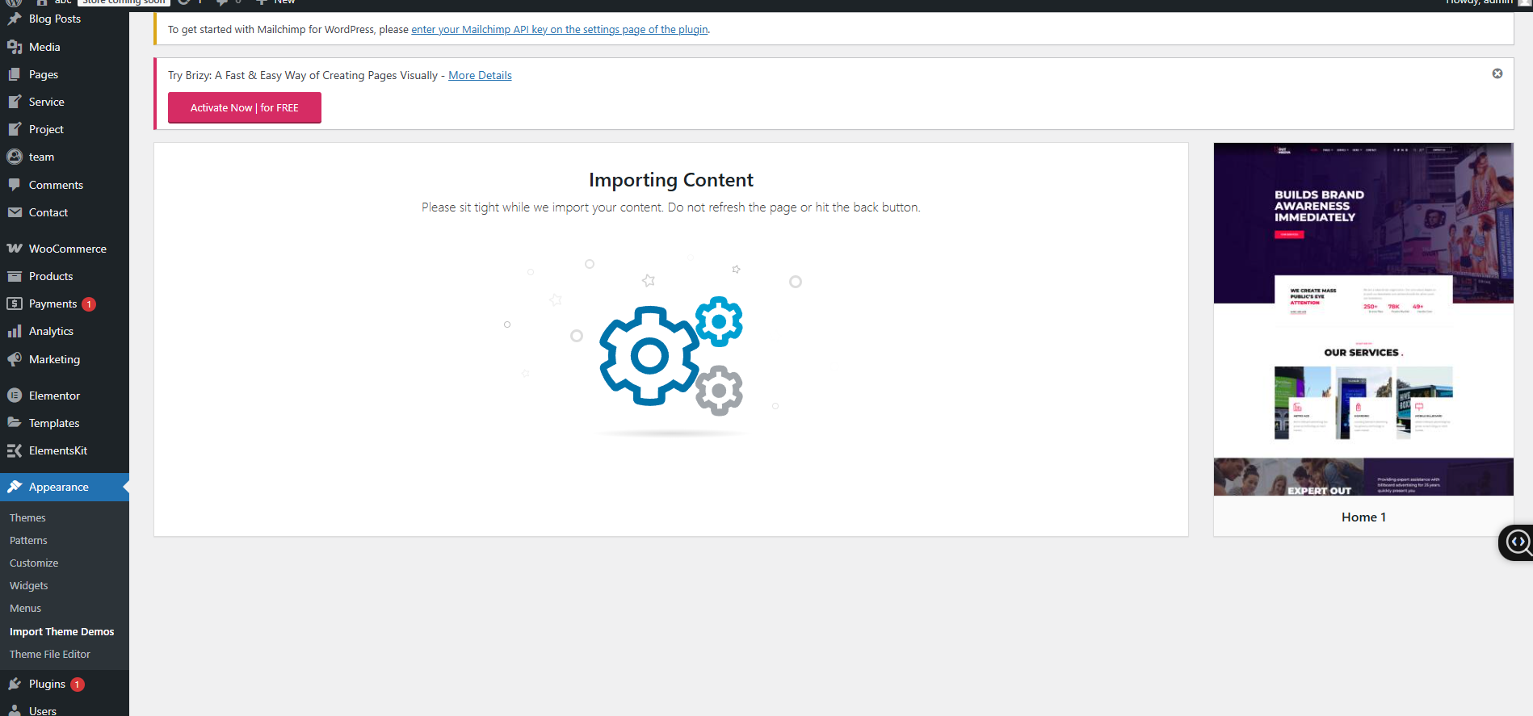Open Theme File Editor submenu

click(x=50, y=654)
